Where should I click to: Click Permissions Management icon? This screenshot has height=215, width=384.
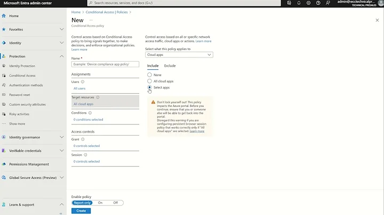pos(4,164)
